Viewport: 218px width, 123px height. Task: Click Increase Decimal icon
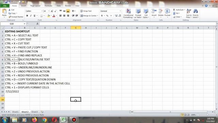[116, 16]
